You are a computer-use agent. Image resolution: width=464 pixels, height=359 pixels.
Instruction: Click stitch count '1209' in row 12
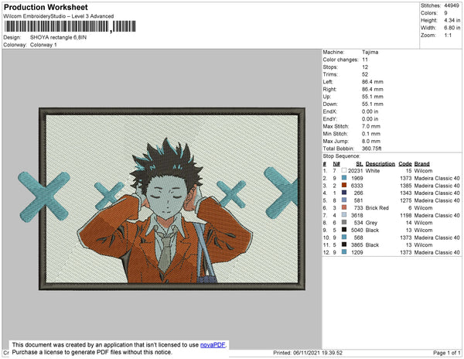pyautogui.click(x=357, y=252)
